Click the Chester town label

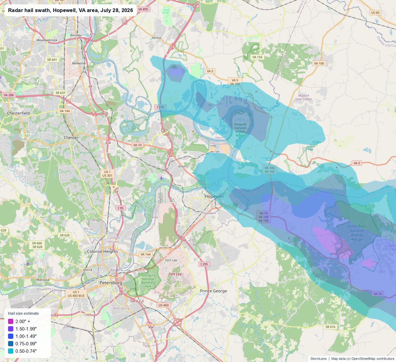coord(71,137)
